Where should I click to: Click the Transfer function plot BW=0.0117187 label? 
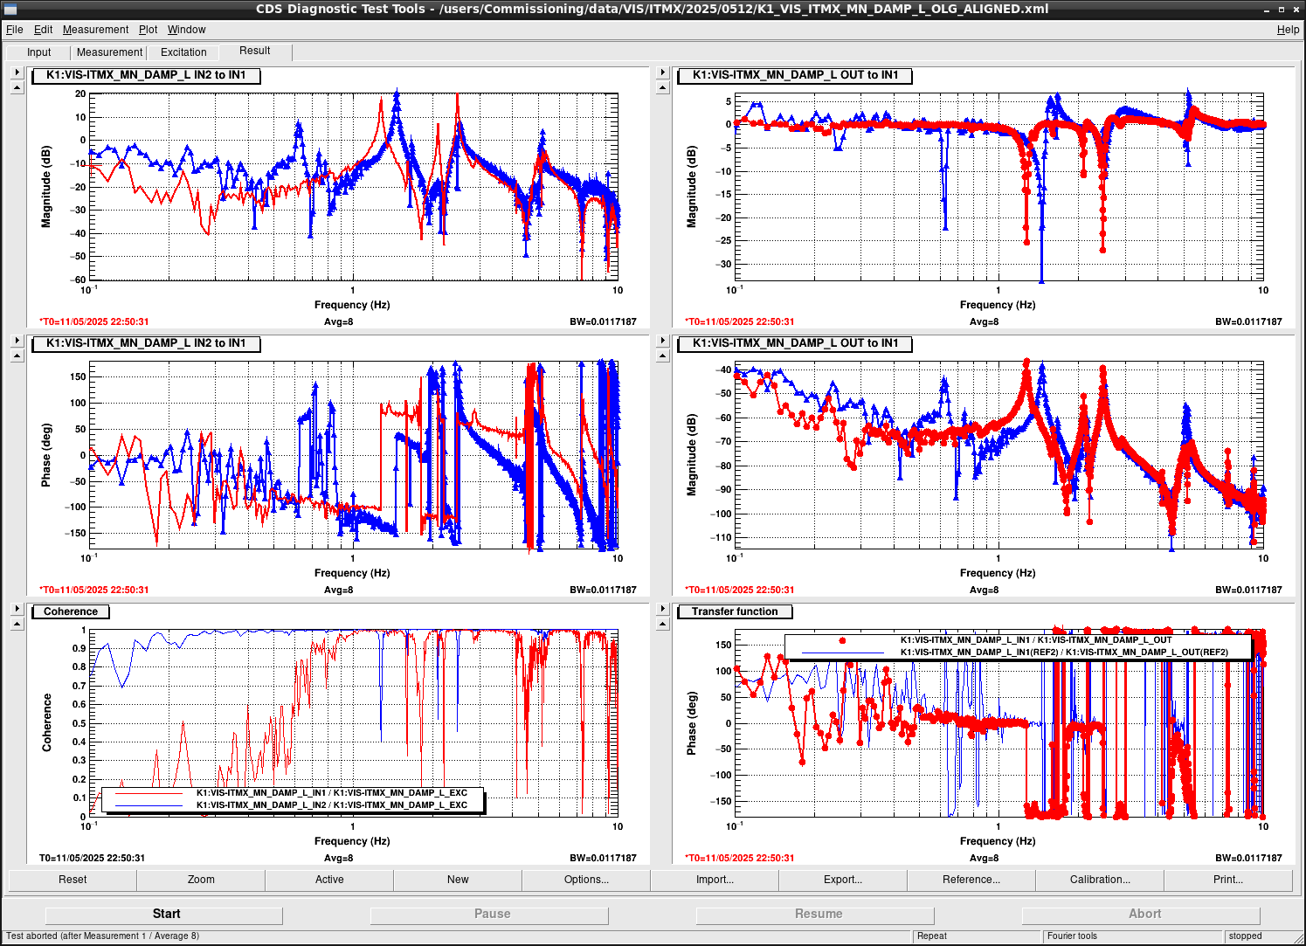[1248, 858]
